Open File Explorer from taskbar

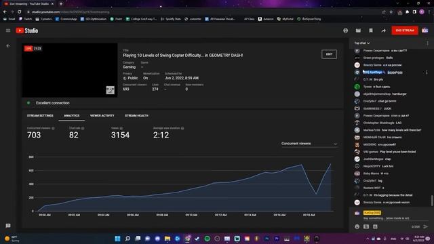(167, 239)
